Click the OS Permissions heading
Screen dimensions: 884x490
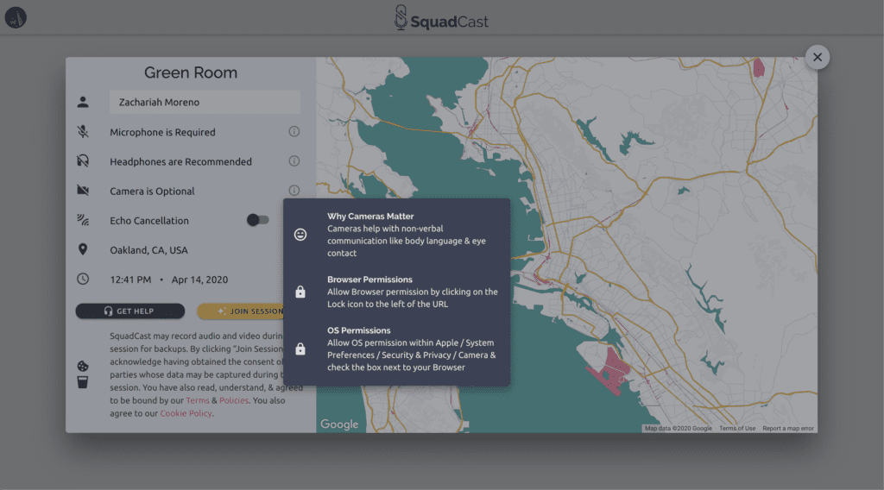[358, 330]
